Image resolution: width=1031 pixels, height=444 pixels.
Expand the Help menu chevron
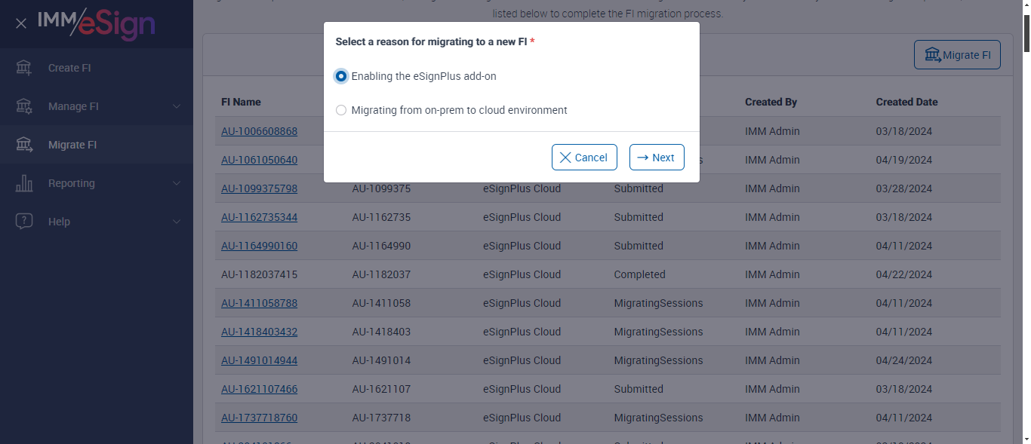point(177,222)
